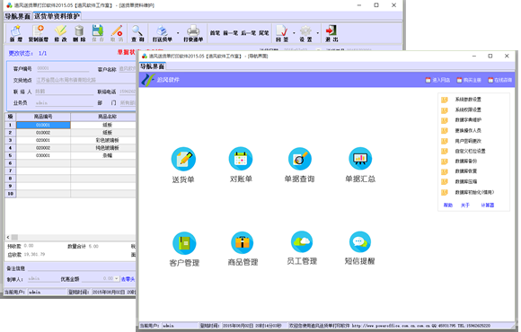Viewport: 521px width, 332px height.
Task: Click 取消 icon in back window toolbar
Action: pos(117,33)
